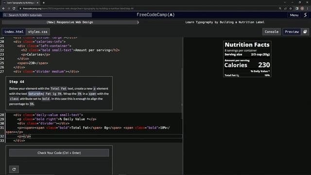Click the '% Daily Value *' text on line 29
This screenshot has height=175, width=311.
click(75, 119)
